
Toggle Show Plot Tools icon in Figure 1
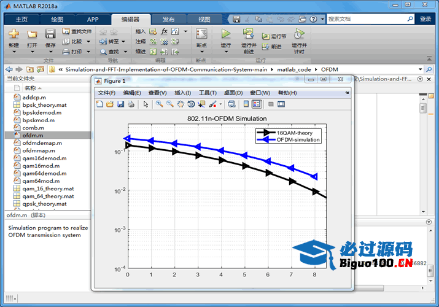pos(281,104)
